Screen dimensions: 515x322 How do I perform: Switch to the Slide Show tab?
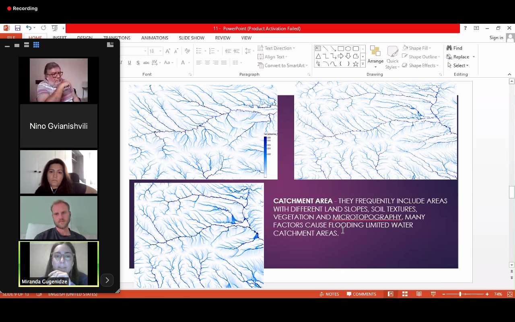click(x=192, y=38)
